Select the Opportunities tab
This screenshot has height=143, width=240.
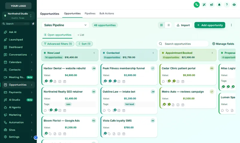tap(72, 14)
